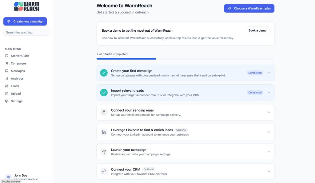The width and height of the screenshot is (315, 183).
Task: Click the green checkmark on Import relevant leads
Action: (x=104, y=93)
